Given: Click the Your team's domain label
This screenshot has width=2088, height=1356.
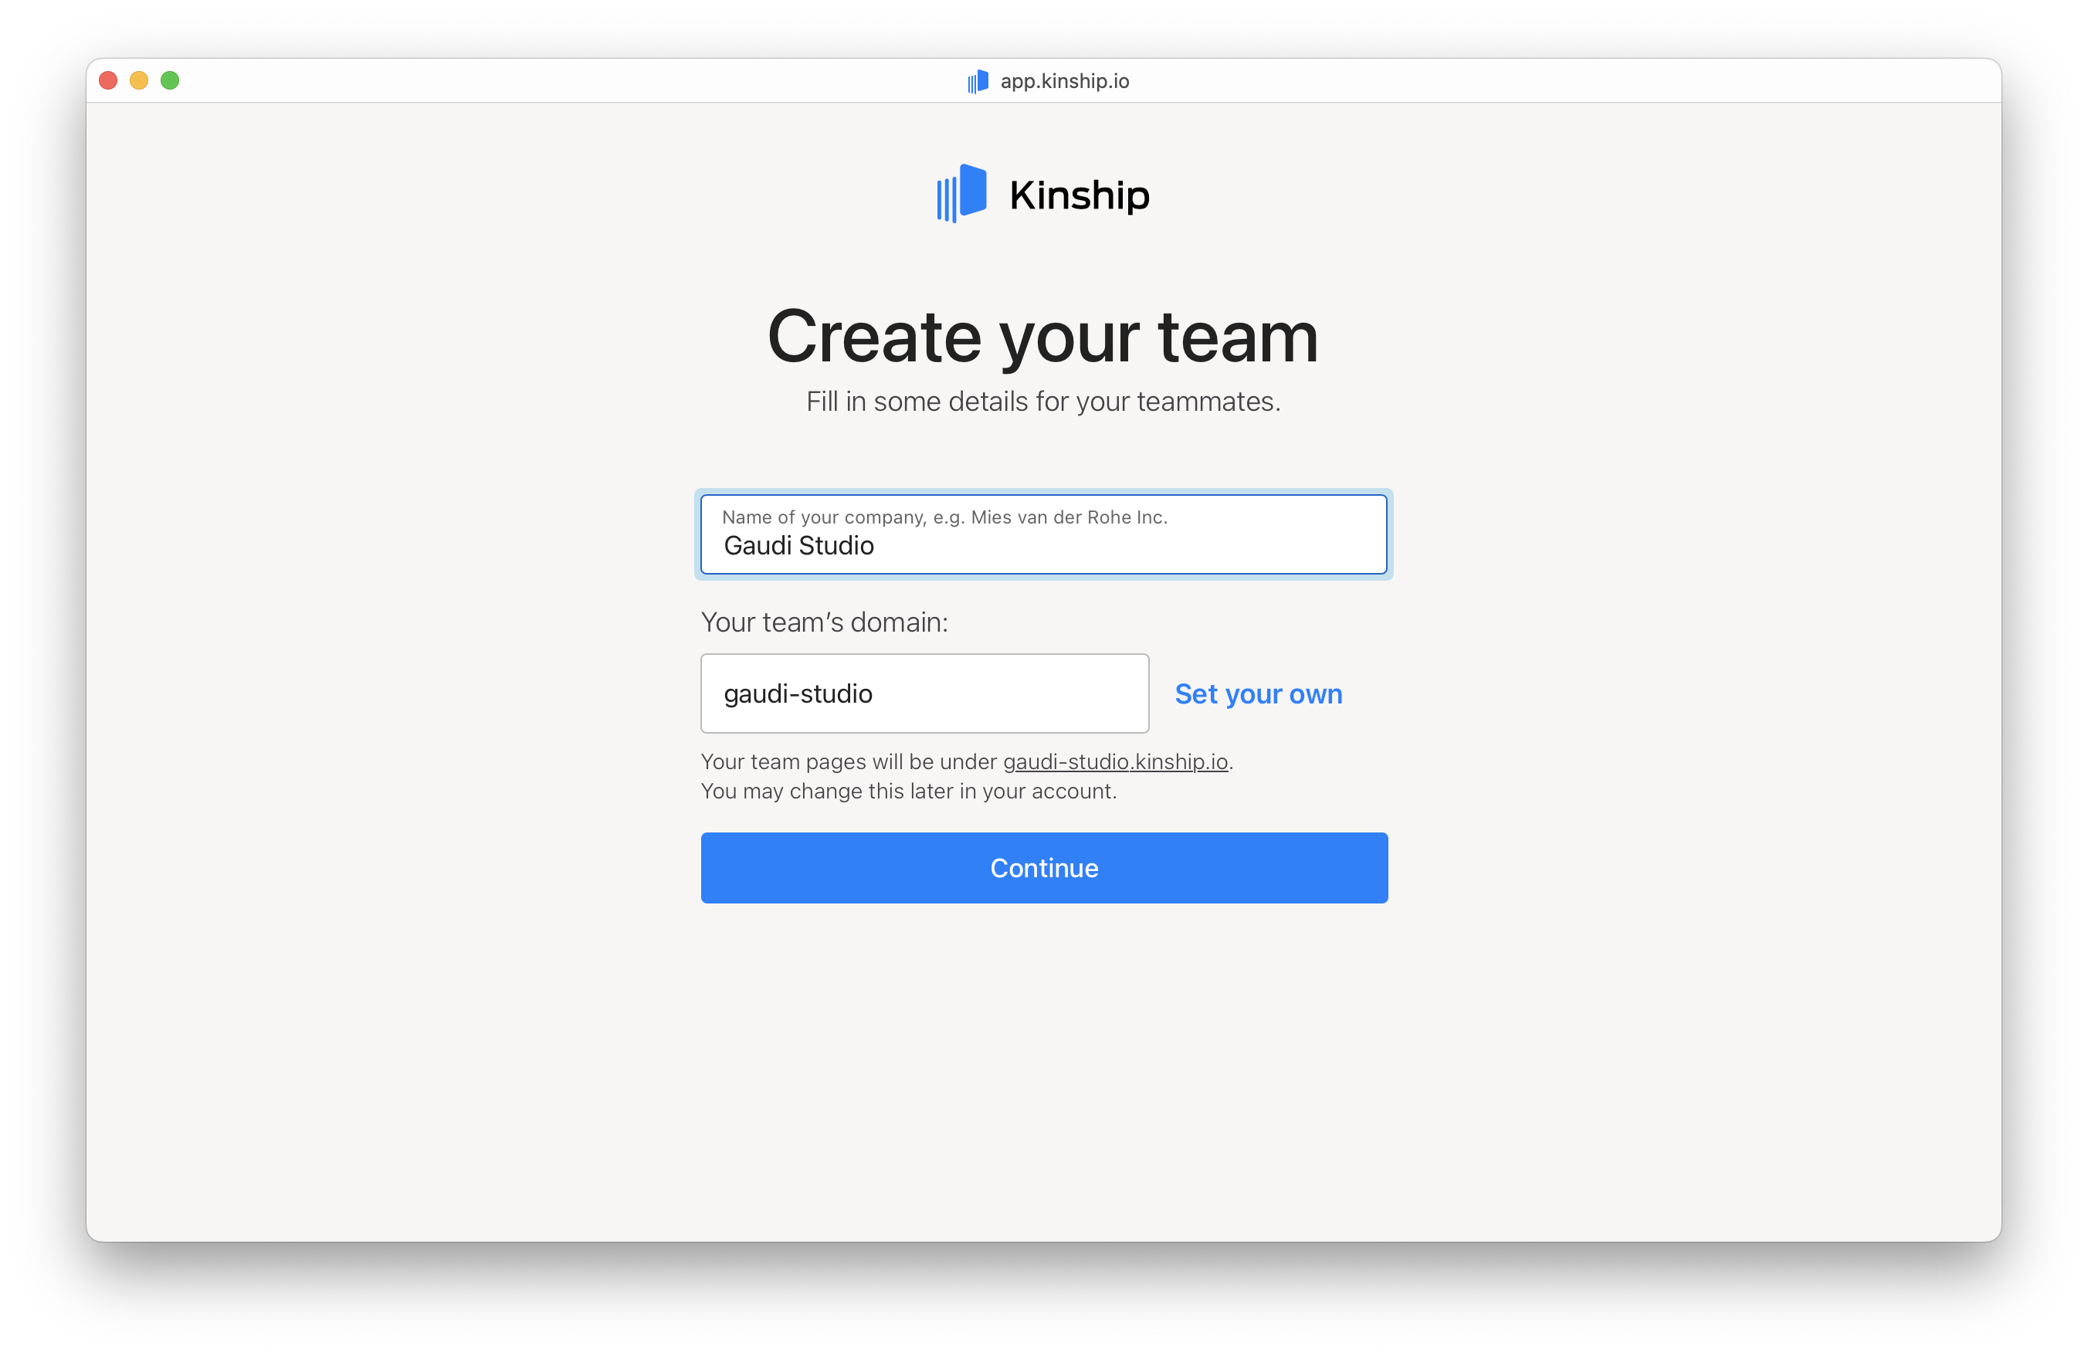Looking at the screenshot, I should [825, 622].
